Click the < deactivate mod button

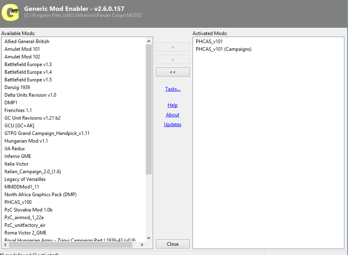[173, 59]
